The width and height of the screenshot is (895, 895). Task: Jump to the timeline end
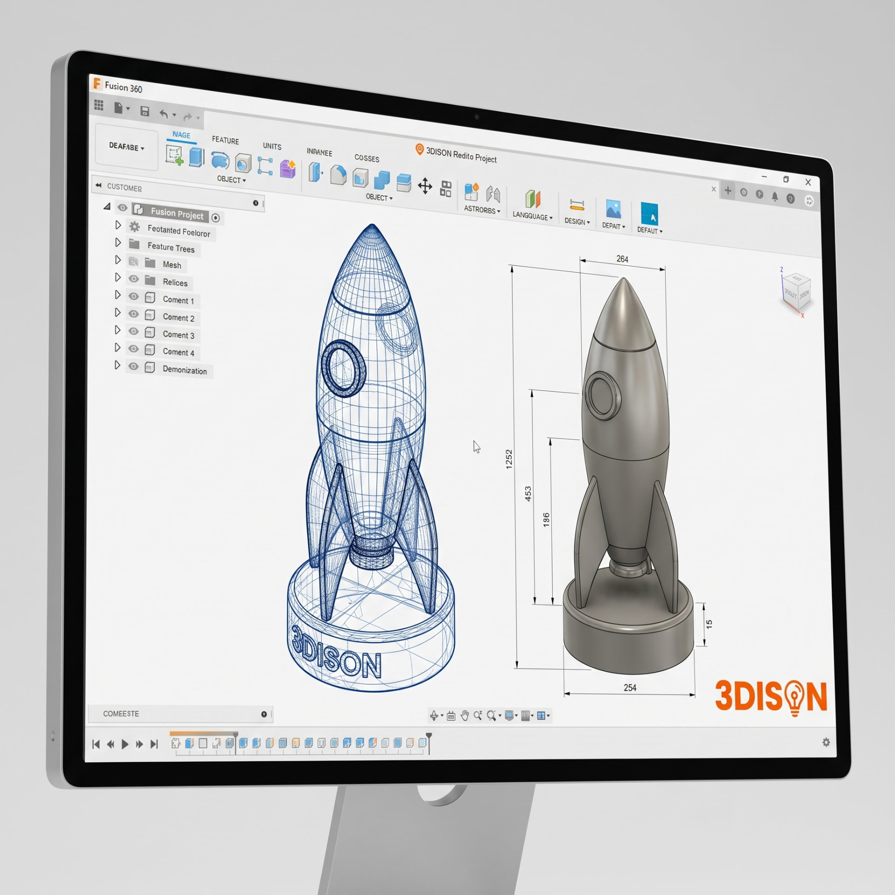(154, 744)
